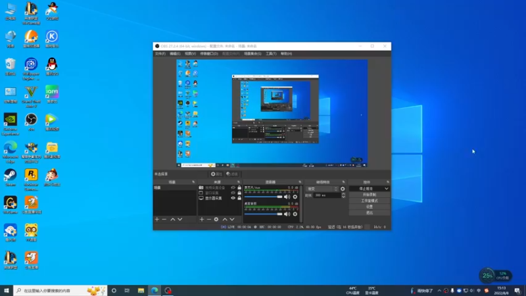The height and width of the screenshot is (296, 526).
Task: Open the Scene Collection menu in OBS
Action: 252,54
